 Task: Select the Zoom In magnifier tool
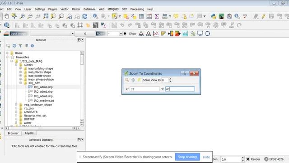(22, 16)
